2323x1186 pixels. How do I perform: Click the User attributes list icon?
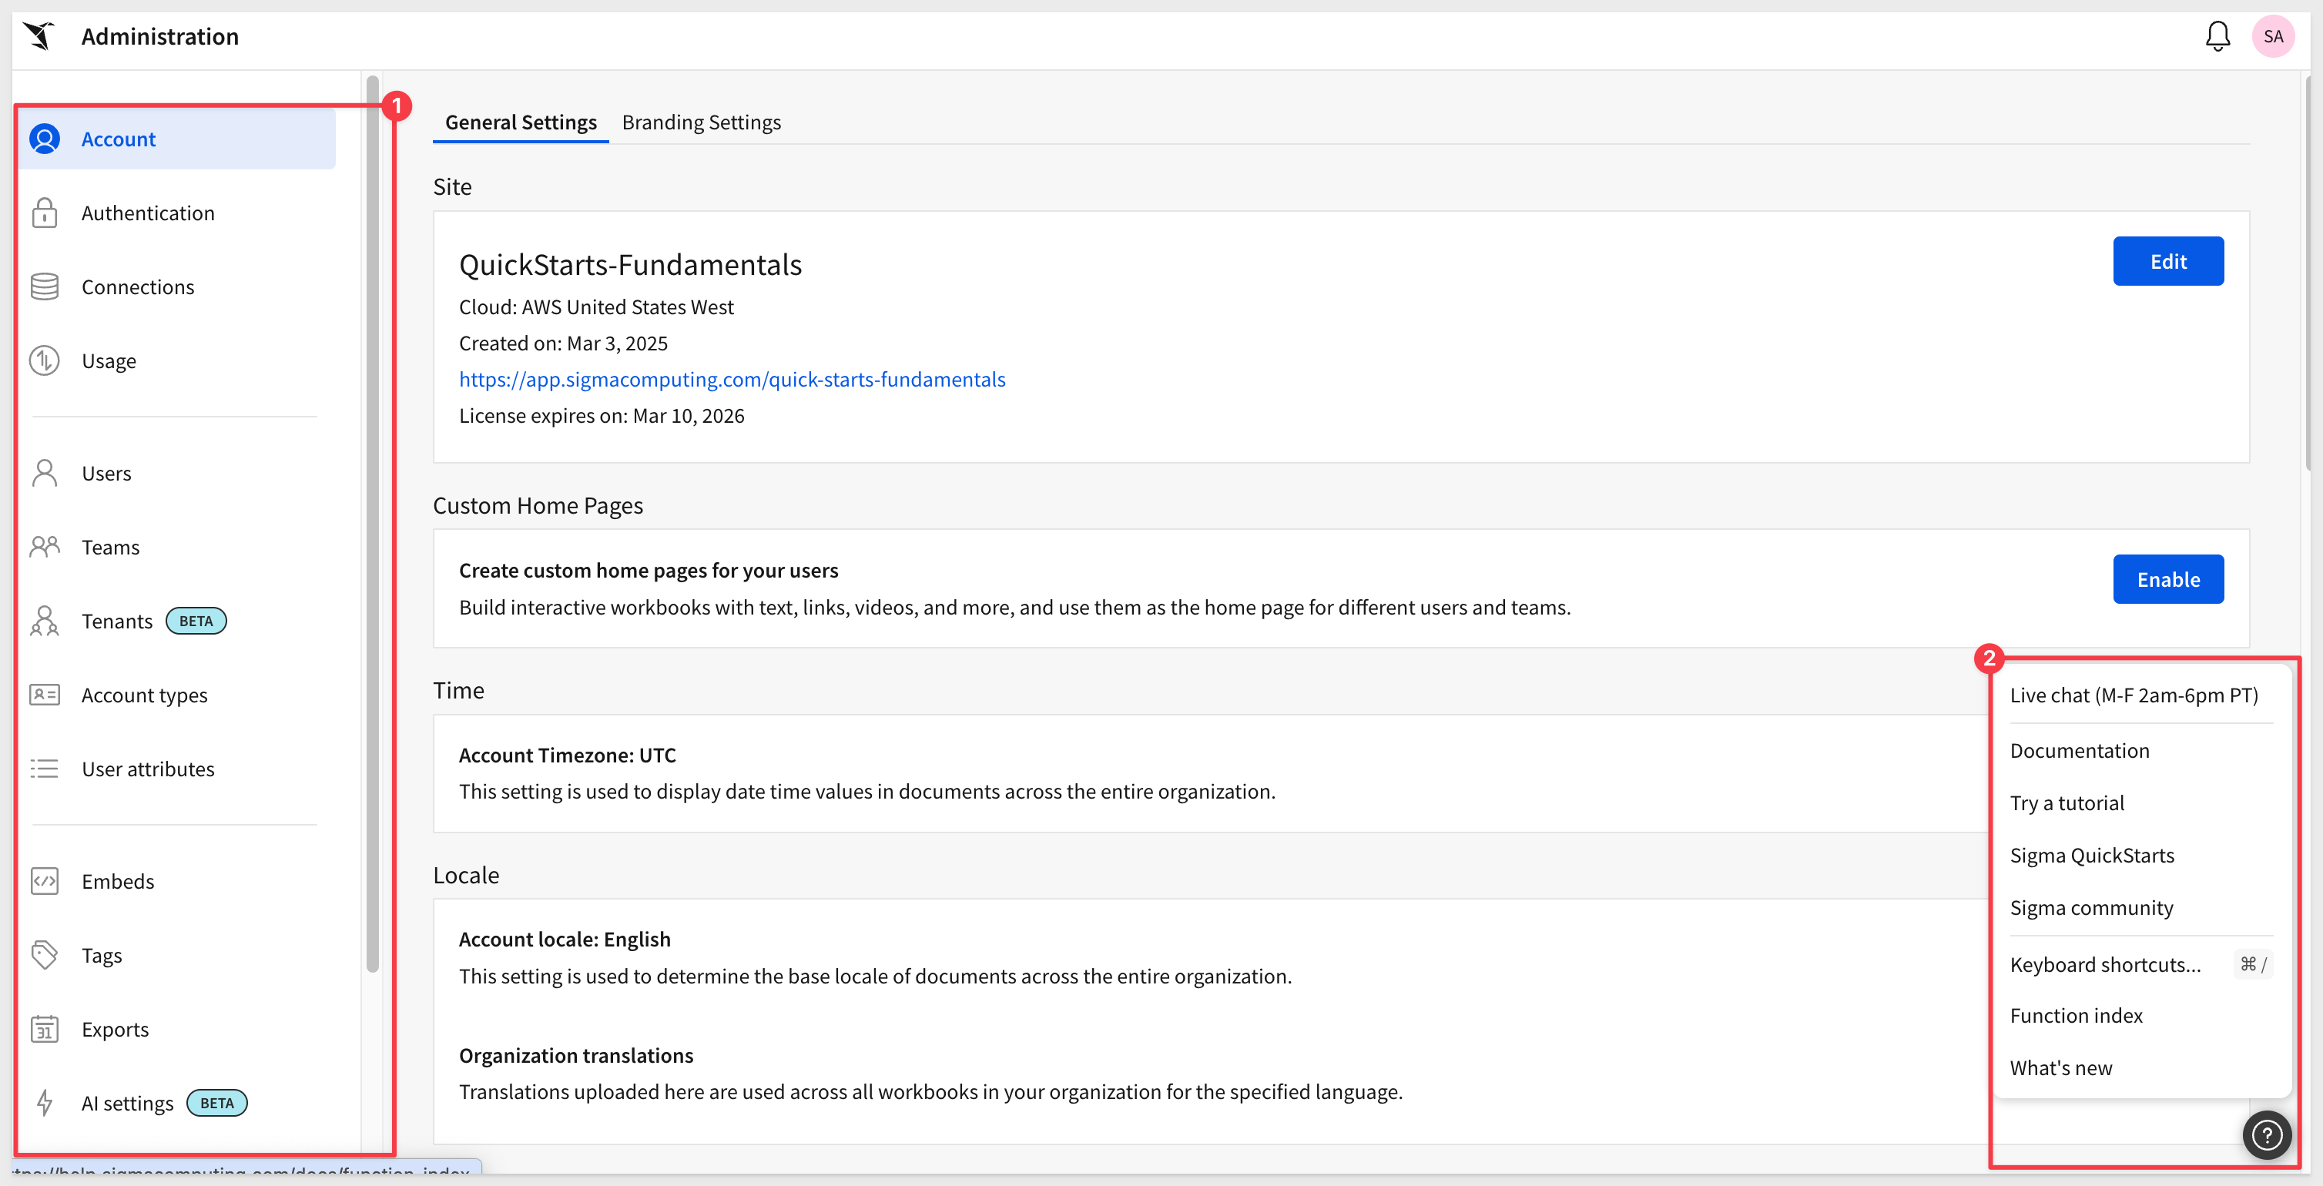pyautogui.click(x=44, y=769)
